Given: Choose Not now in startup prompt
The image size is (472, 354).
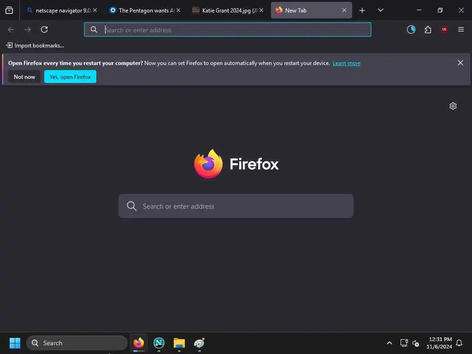Looking at the screenshot, I should pyautogui.click(x=24, y=77).
